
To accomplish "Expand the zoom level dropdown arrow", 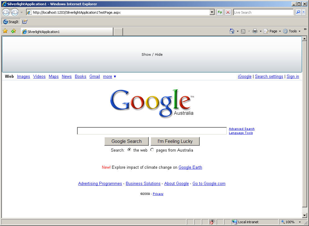I will pos(300,222).
